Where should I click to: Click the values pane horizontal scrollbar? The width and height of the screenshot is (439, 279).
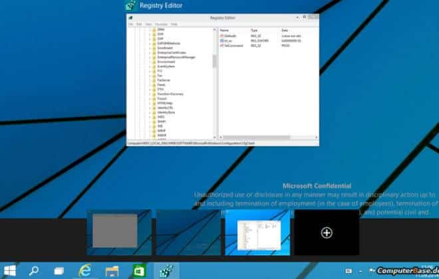257,138
